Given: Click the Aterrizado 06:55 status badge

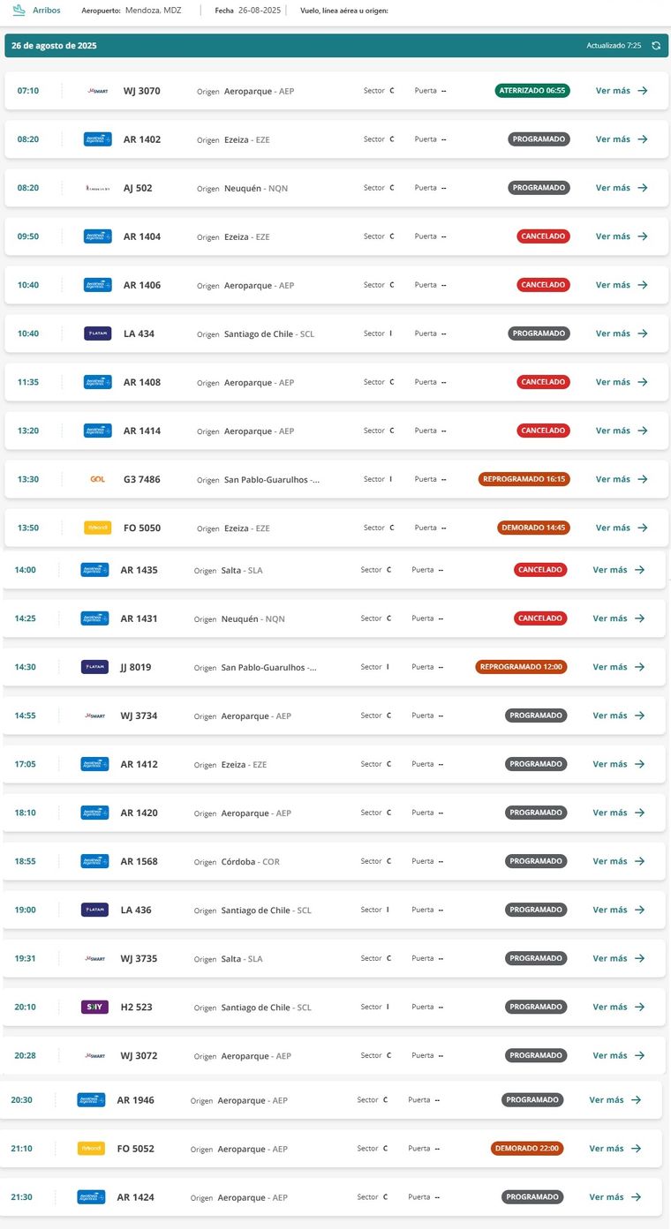Looking at the screenshot, I should pos(532,91).
